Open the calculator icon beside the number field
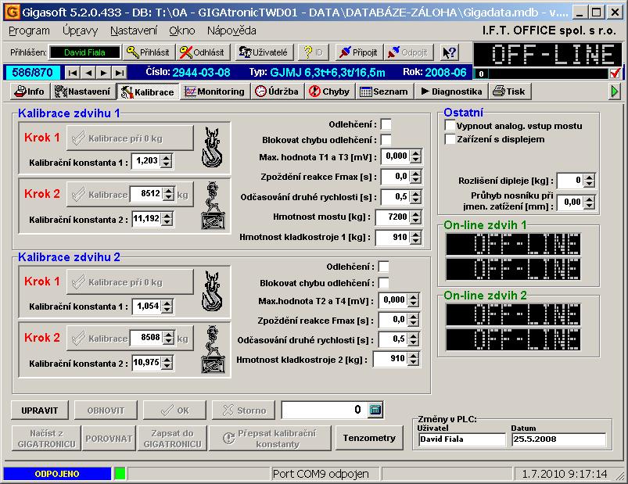This screenshot has width=628, height=484. 375,410
